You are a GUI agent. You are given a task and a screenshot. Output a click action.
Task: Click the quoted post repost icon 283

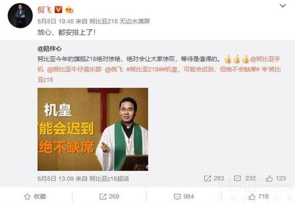214,178
